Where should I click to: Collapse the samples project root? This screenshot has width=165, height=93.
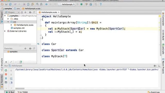point(5,16)
